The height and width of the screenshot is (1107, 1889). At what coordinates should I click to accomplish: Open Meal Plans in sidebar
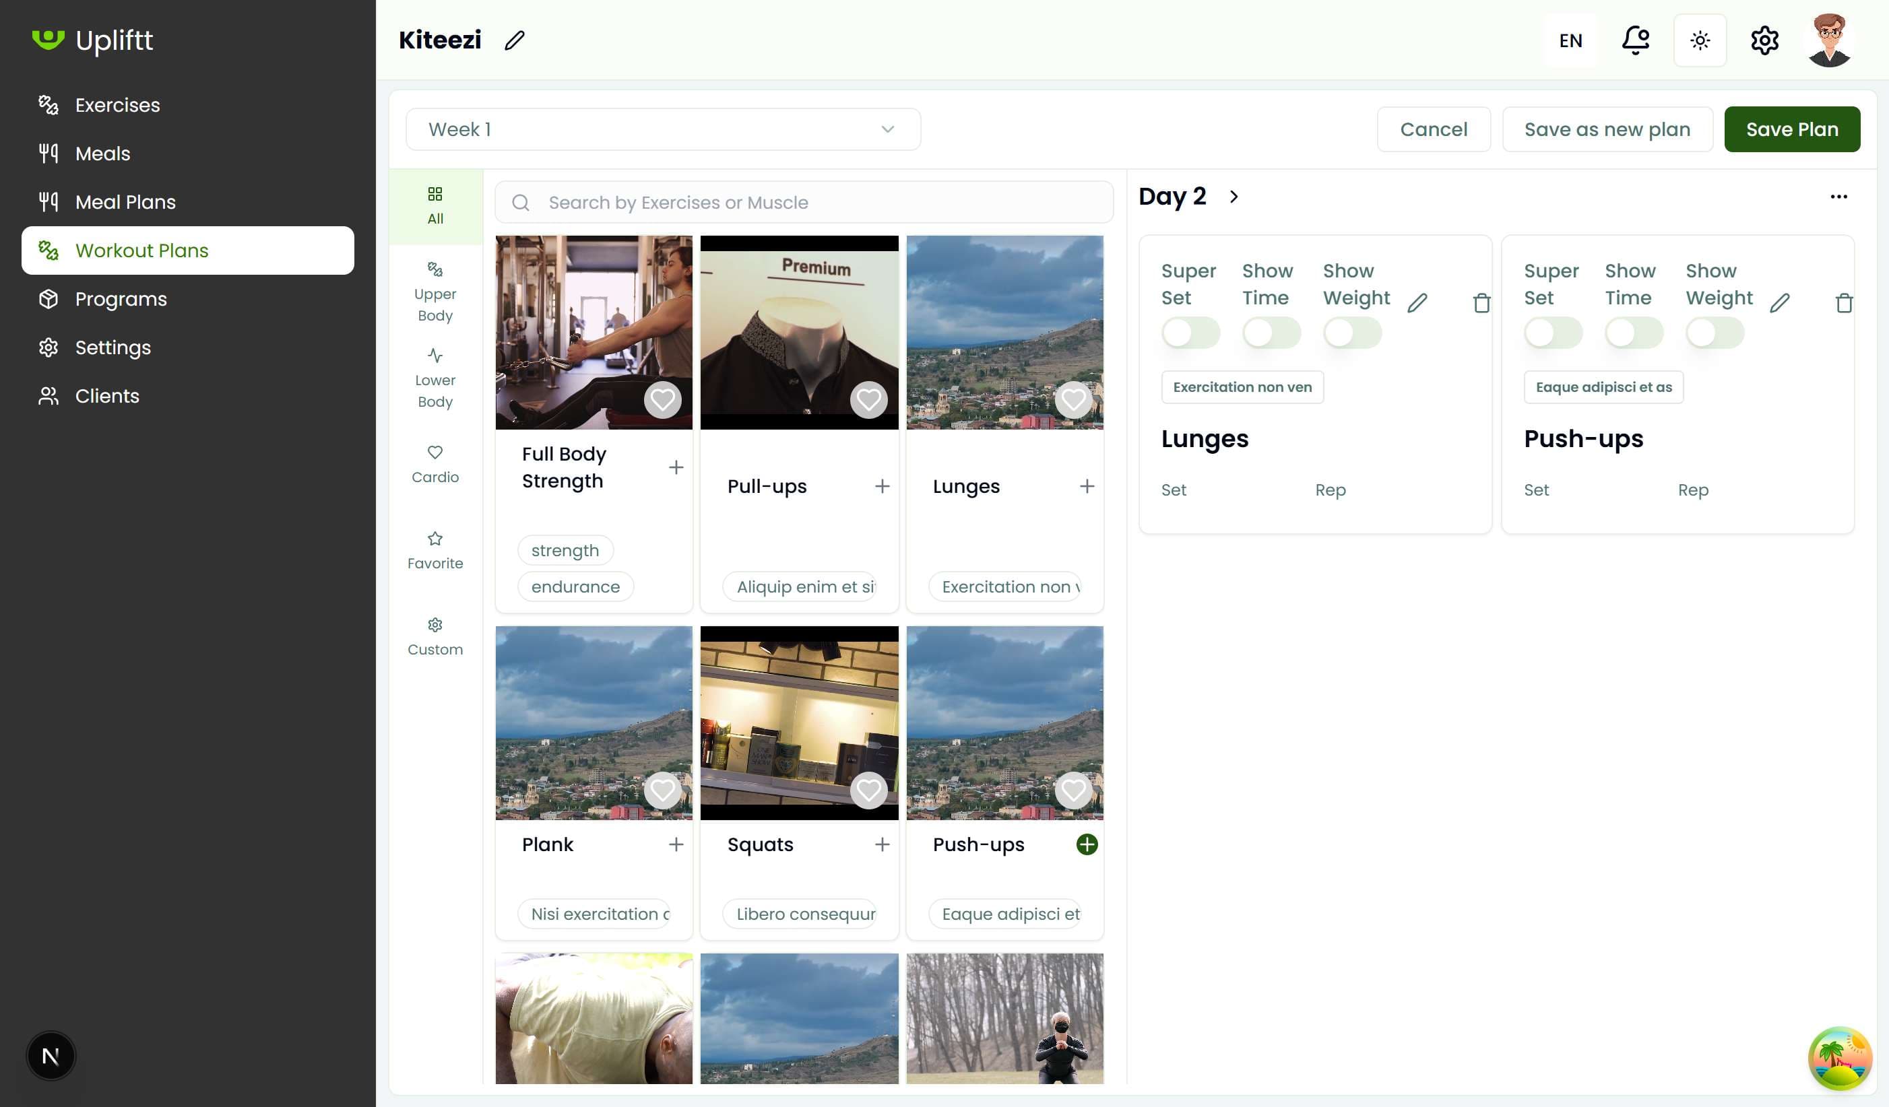click(x=125, y=201)
